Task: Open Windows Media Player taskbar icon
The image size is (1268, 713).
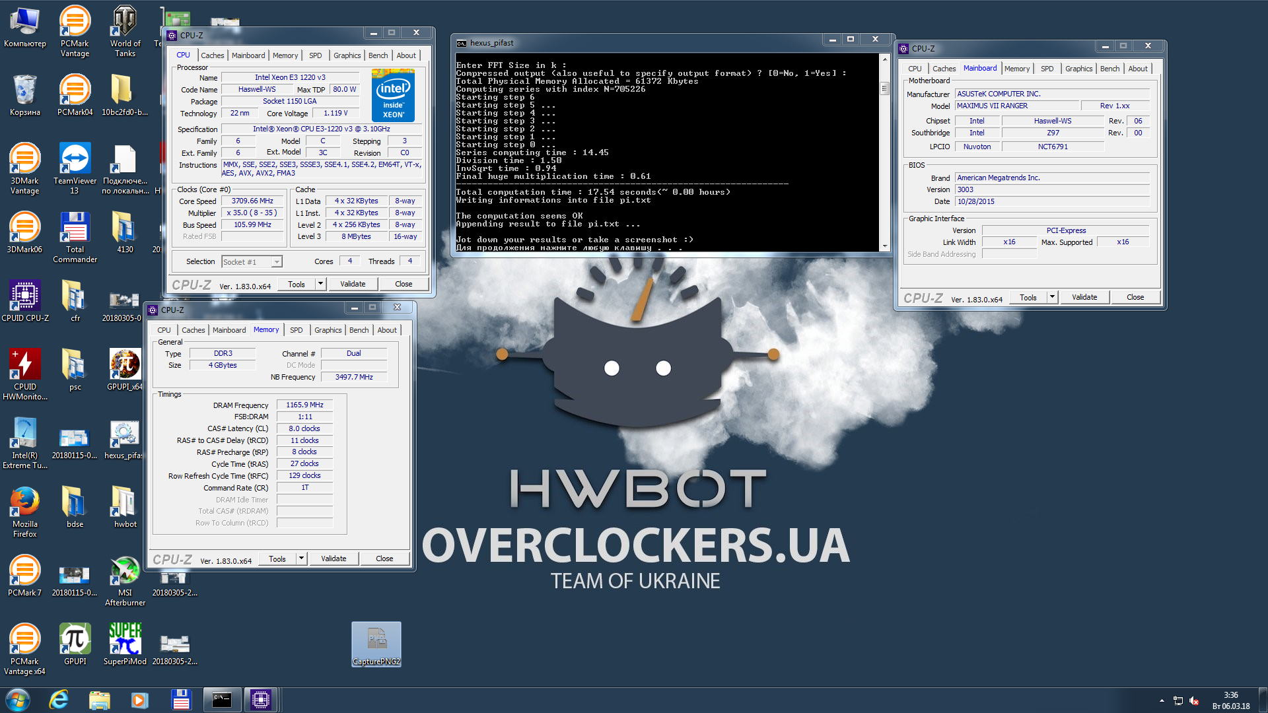Action: [x=139, y=700]
